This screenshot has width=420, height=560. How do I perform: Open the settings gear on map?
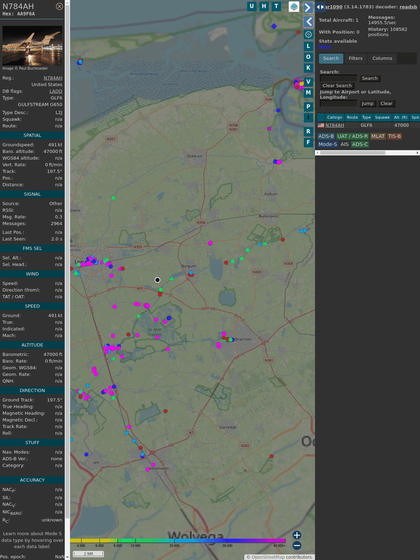308,34
